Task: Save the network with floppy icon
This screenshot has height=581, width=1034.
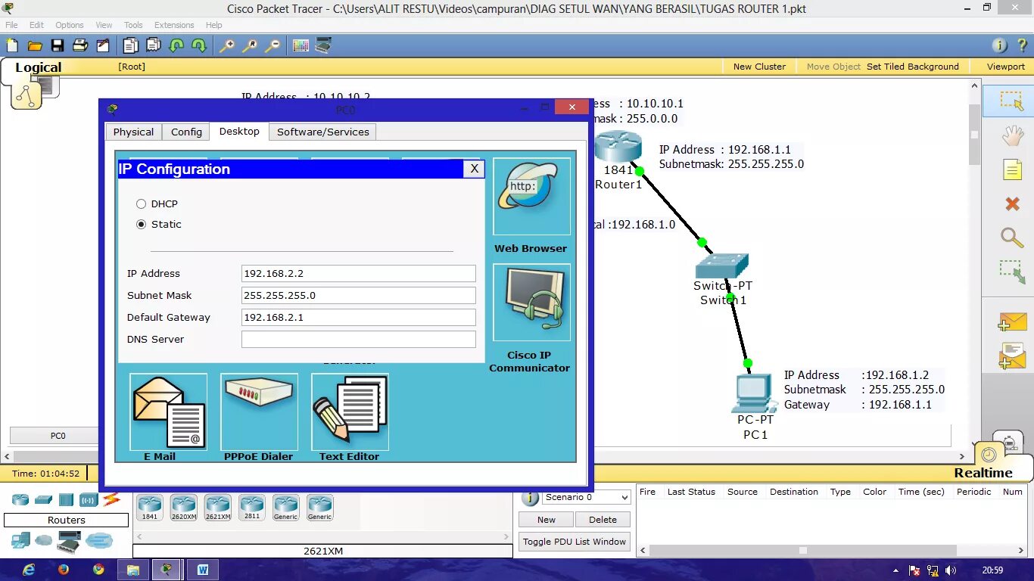Action: coord(58,45)
